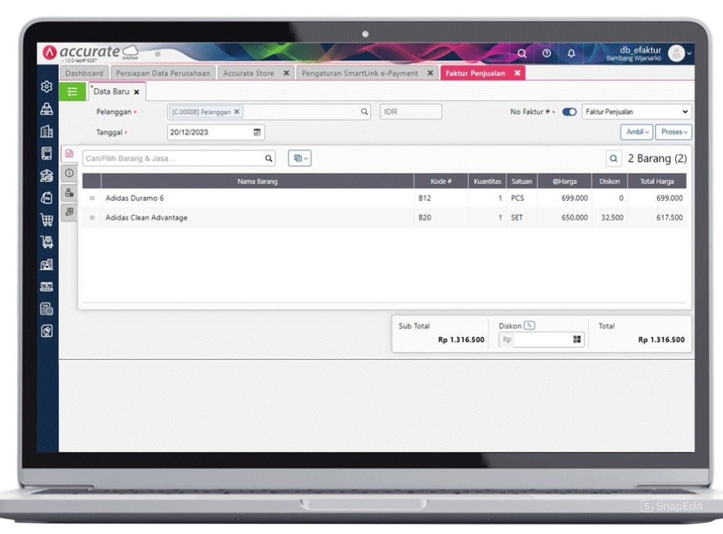Select the item detail document side tab
The width and height of the screenshot is (723, 534).
69,153
